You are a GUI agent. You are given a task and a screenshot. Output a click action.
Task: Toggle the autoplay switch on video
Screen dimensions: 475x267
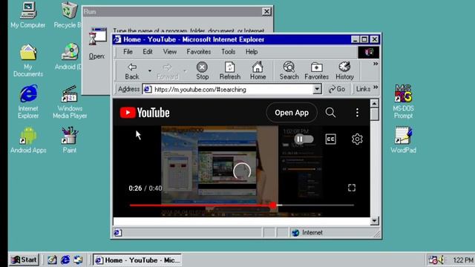point(304,139)
